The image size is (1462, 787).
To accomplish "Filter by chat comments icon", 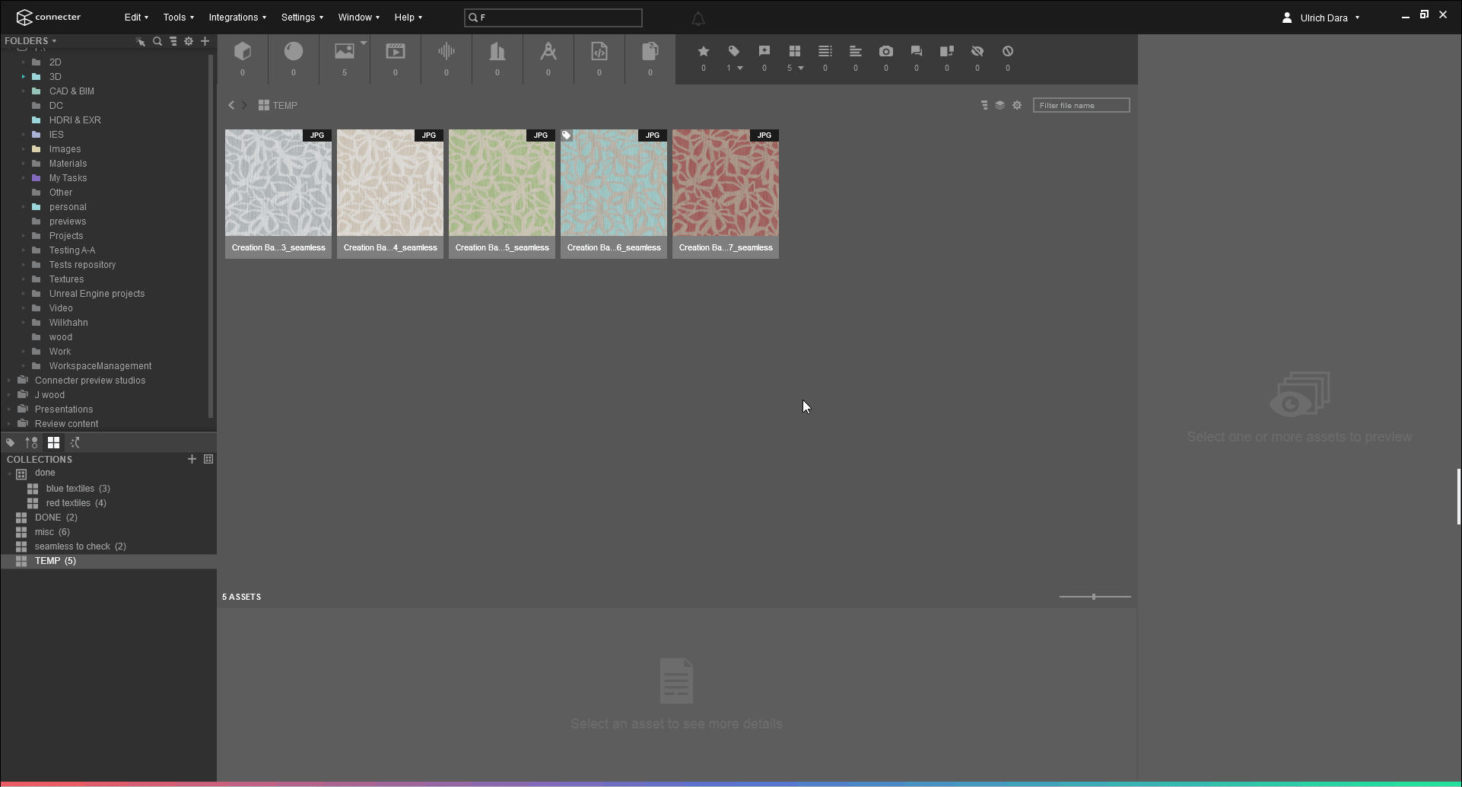I will [x=917, y=51].
